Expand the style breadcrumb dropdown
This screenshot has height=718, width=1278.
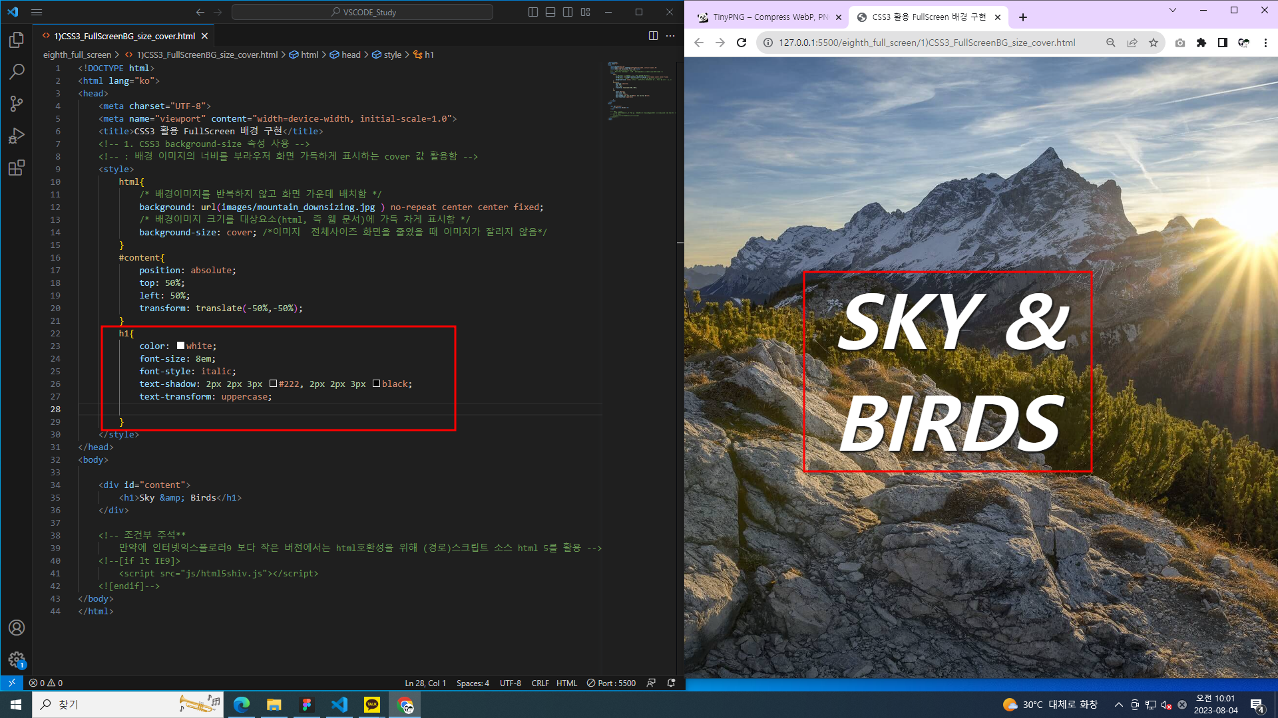[x=392, y=55]
